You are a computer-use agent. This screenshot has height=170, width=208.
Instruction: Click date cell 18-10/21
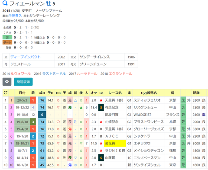22,144
